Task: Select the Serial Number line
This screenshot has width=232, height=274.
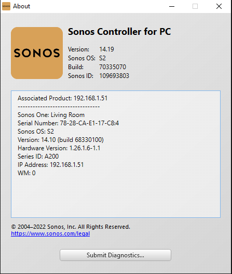Action: click(68, 123)
